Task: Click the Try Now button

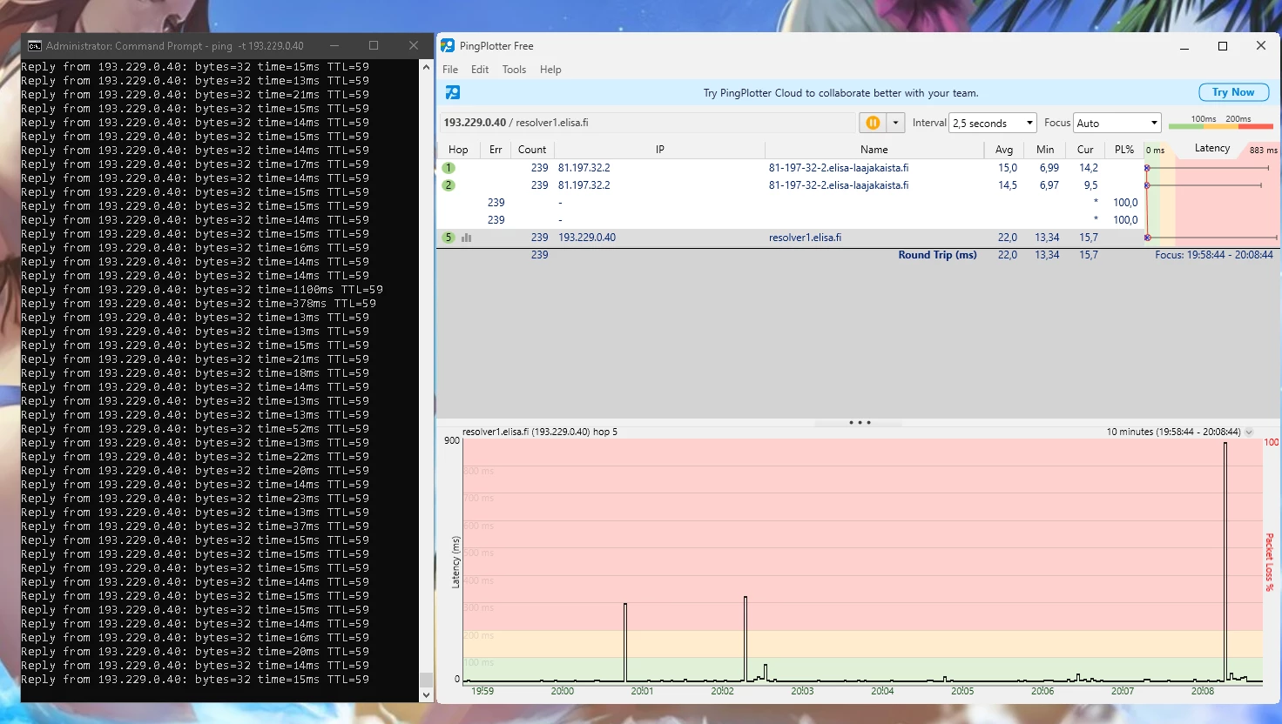Action: point(1233,92)
